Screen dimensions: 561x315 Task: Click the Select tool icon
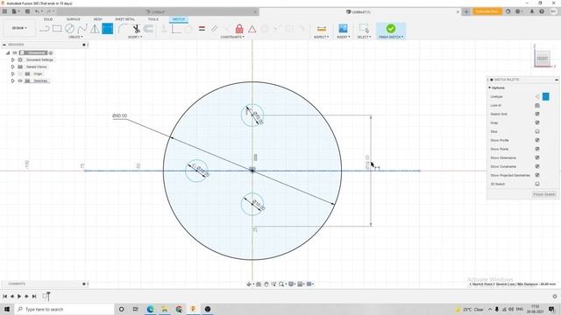pos(364,28)
